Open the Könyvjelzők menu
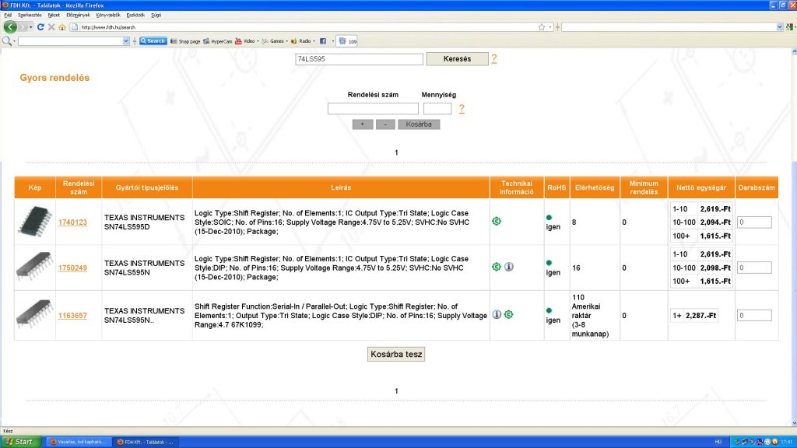Image resolution: width=797 pixels, height=448 pixels. coord(108,16)
